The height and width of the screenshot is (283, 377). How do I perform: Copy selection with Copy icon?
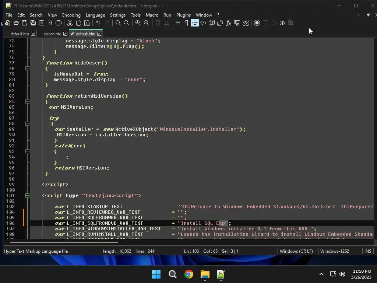[x=78, y=23]
